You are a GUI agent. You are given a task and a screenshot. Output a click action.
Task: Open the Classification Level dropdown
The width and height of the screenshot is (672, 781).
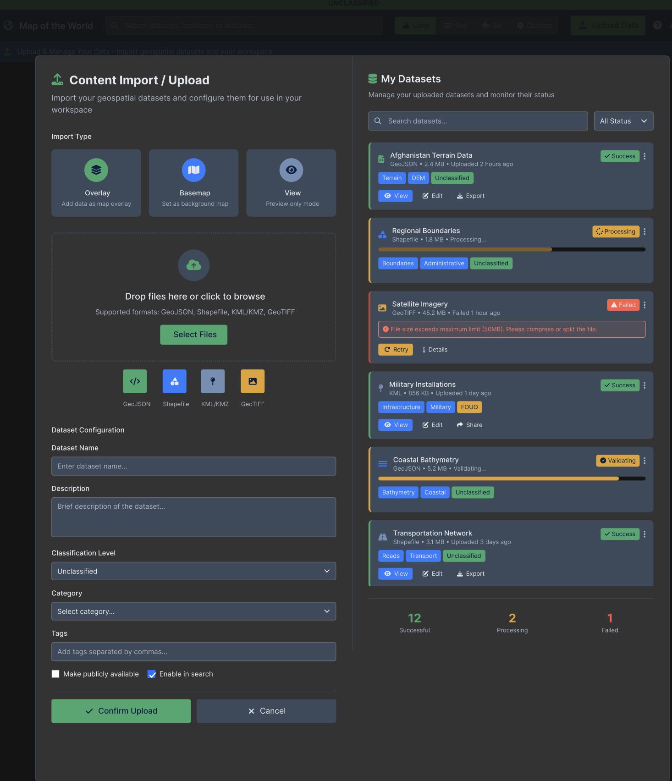(193, 571)
